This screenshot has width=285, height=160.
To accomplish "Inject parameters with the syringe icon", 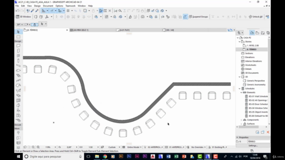I will [37, 11].
